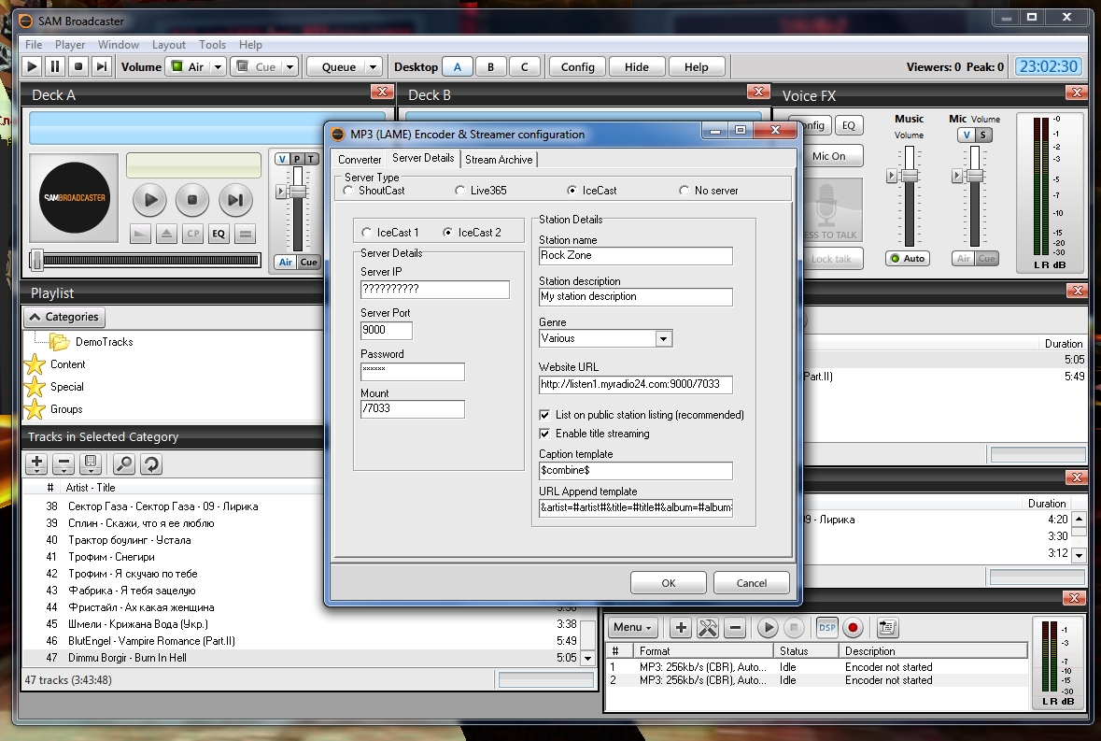Viewport: 1101px width, 741px height.
Task: Switch to Converter tab
Action: [360, 160]
